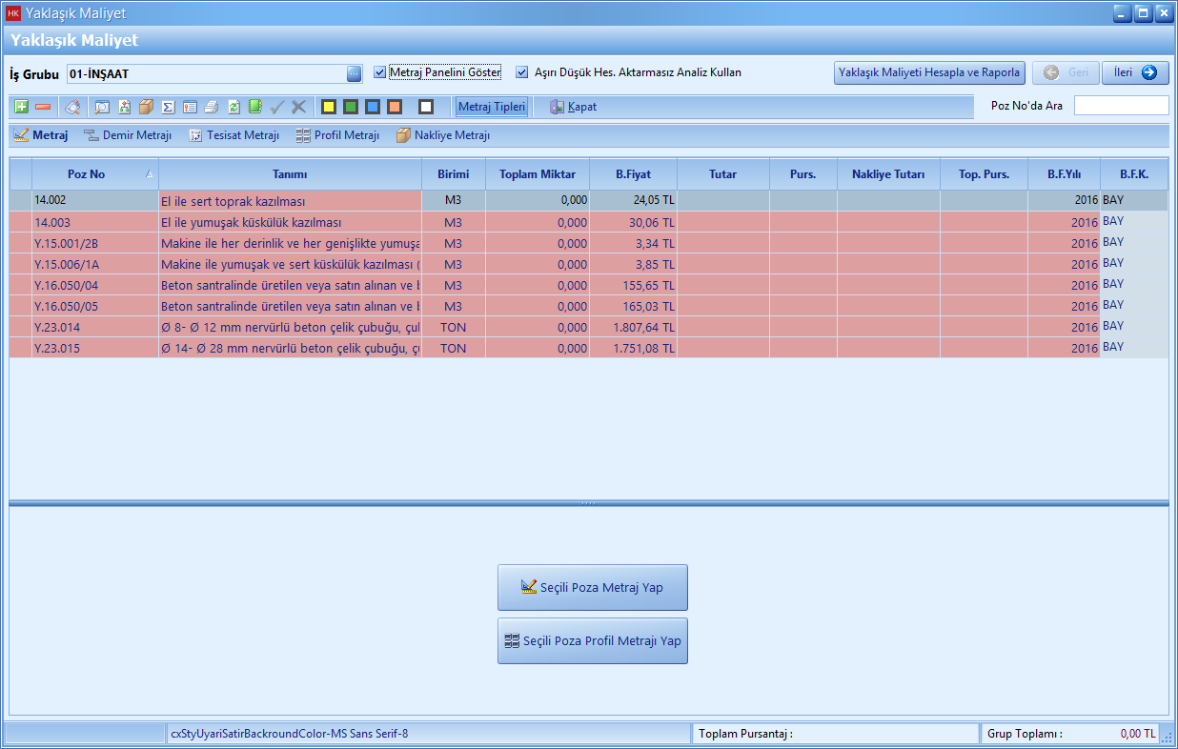Click the red minus delete row icon
The image size is (1178, 749).
[43, 107]
